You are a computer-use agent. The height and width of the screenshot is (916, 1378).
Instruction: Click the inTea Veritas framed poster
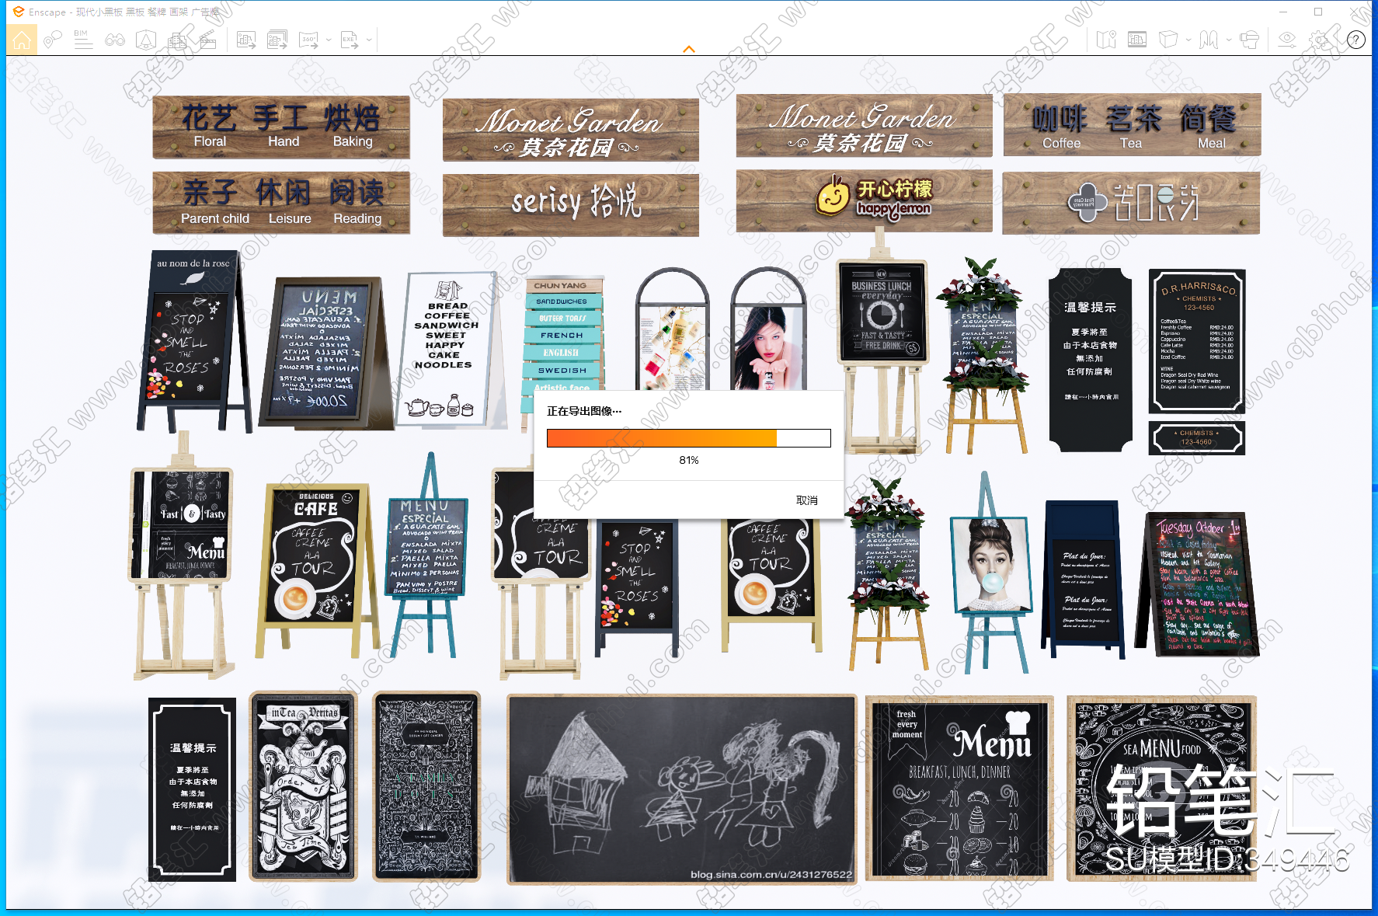point(303,786)
